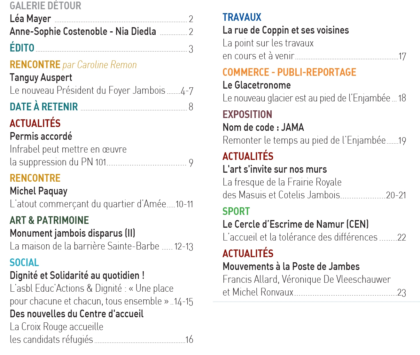Open the Léa Mayer gallery entry
This screenshot has height=355, width=420.
tap(30, 19)
